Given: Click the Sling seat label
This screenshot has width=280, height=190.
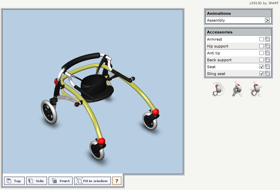Looking at the screenshot, I should click(x=216, y=74).
